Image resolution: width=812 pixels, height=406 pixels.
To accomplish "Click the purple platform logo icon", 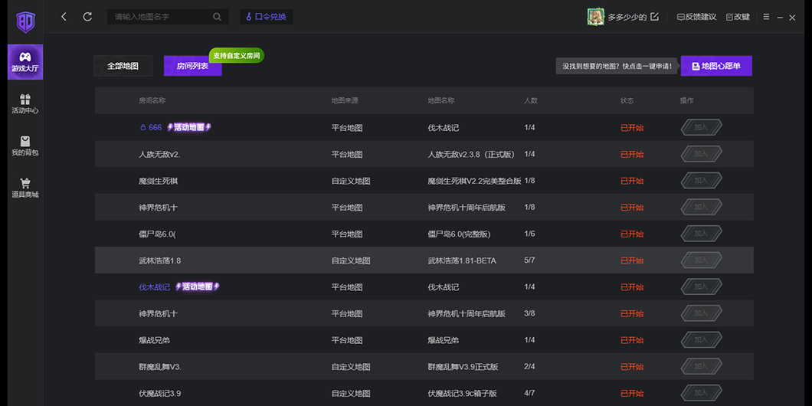I will coord(25,21).
